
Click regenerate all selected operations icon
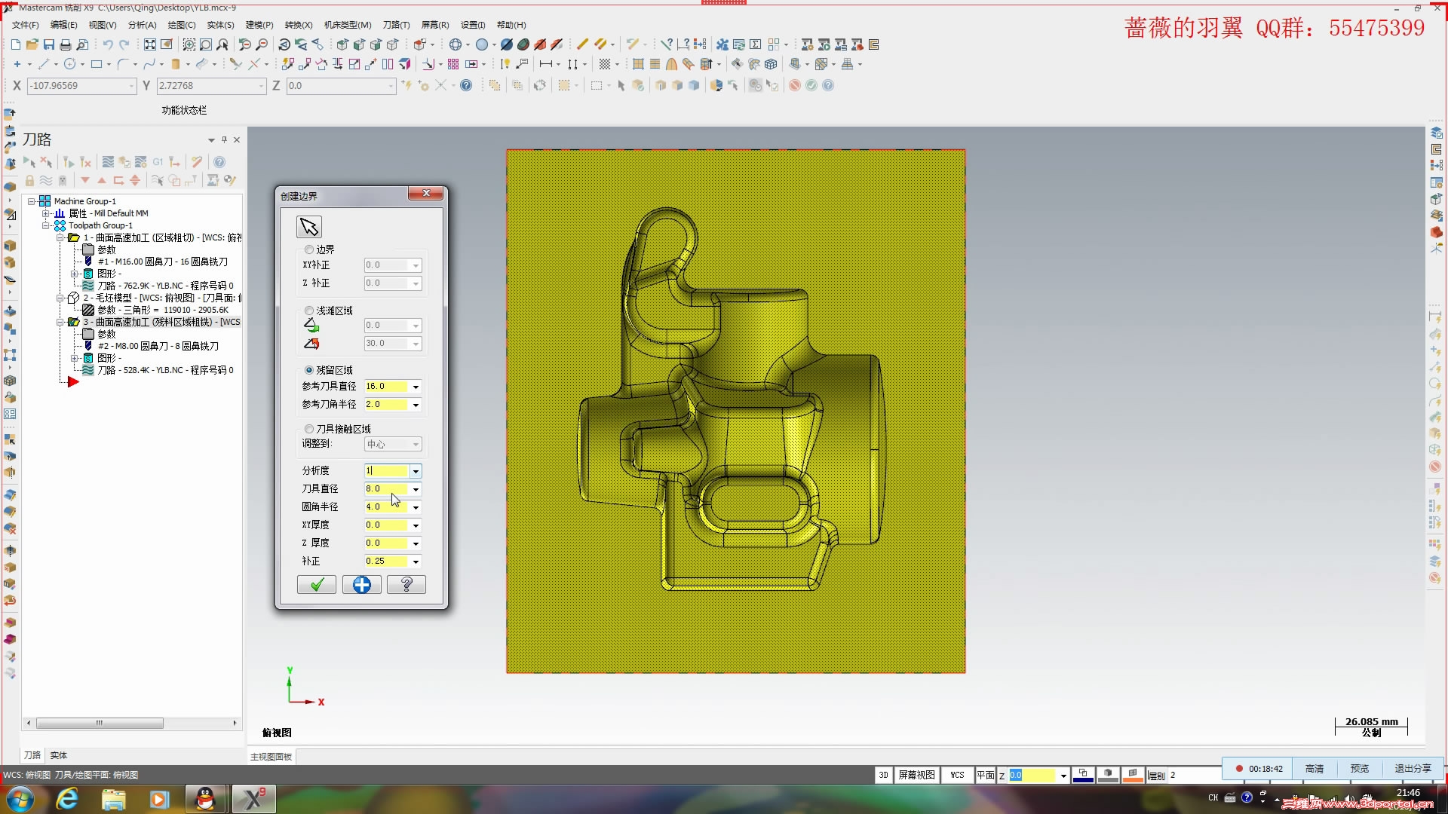coord(69,162)
